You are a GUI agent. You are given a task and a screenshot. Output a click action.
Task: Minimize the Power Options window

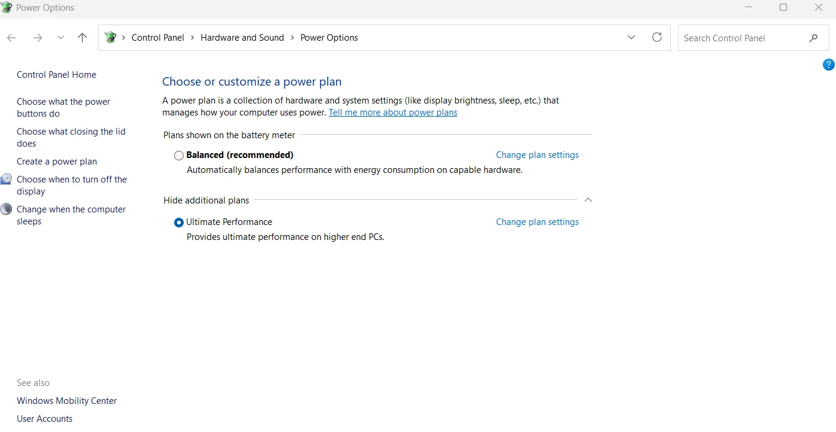point(749,7)
